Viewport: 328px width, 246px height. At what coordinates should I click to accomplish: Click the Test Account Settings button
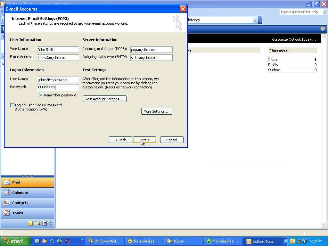[x=104, y=99]
